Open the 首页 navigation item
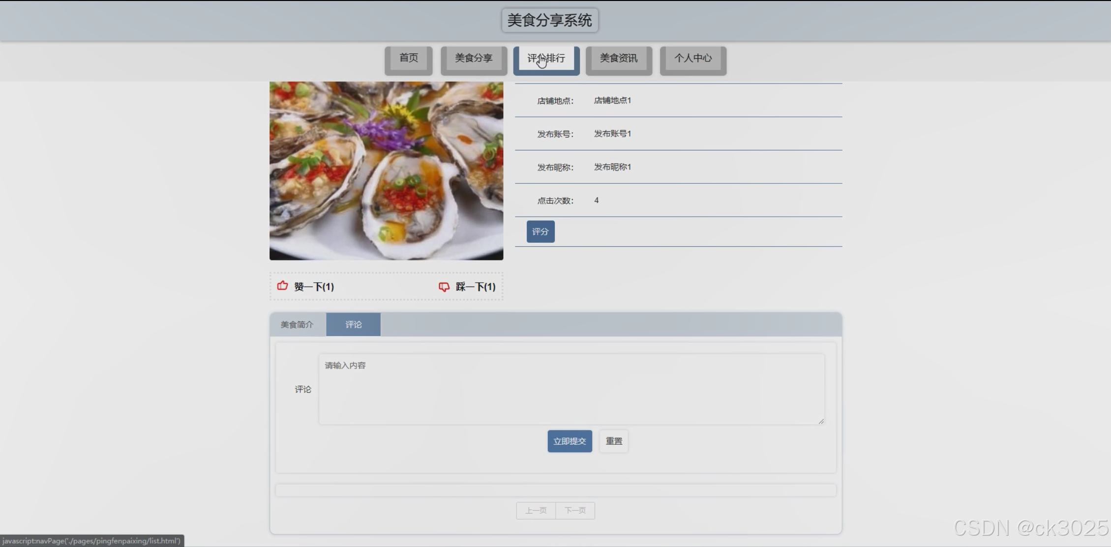 pyautogui.click(x=408, y=58)
